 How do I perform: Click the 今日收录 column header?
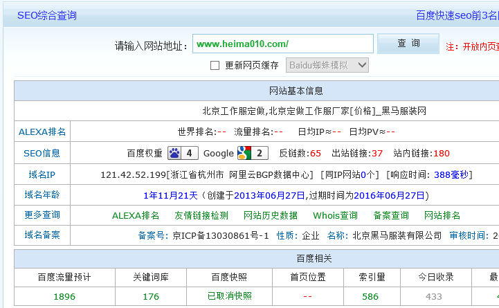pyautogui.click(x=435, y=277)
